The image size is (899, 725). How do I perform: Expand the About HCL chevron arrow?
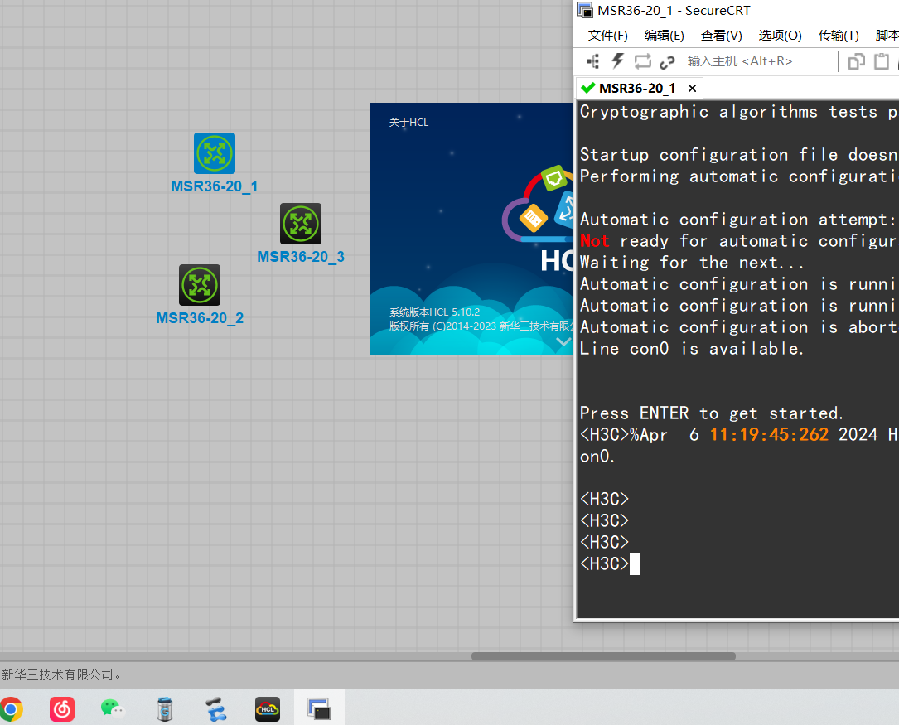pyautogui.click(x=563, y=341)
